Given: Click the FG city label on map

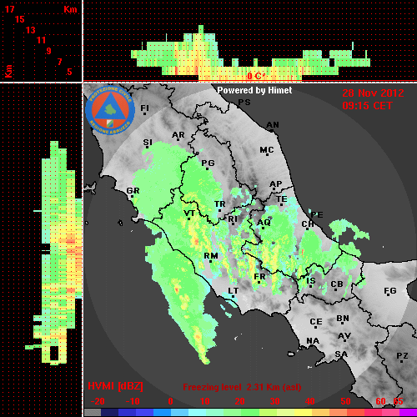Looking at the screenshot, I should (389, 291).
